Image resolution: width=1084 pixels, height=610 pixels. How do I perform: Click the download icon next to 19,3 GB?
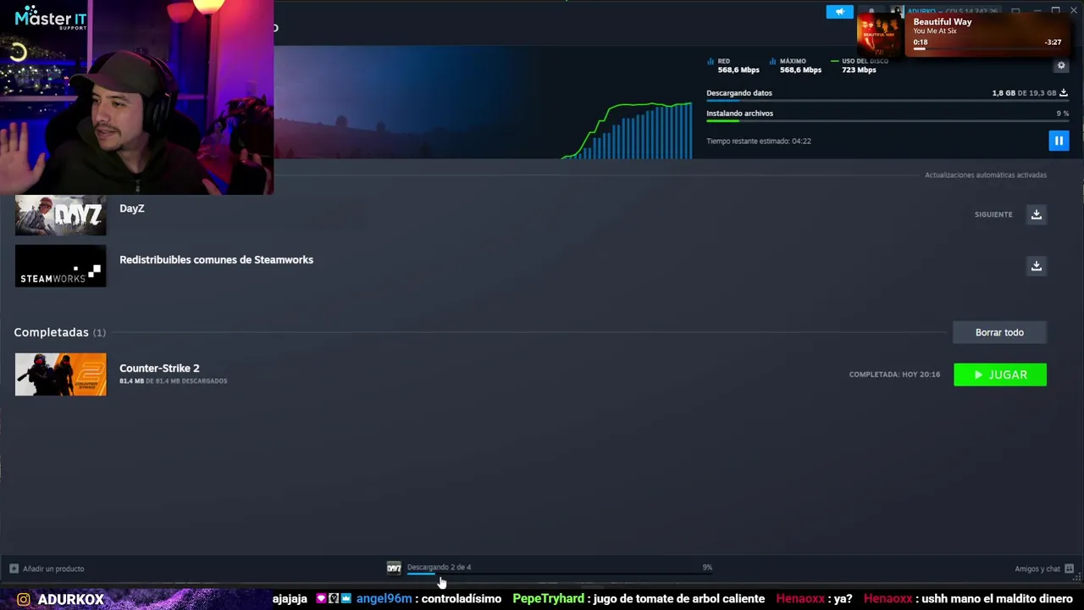pos(1064,92)
